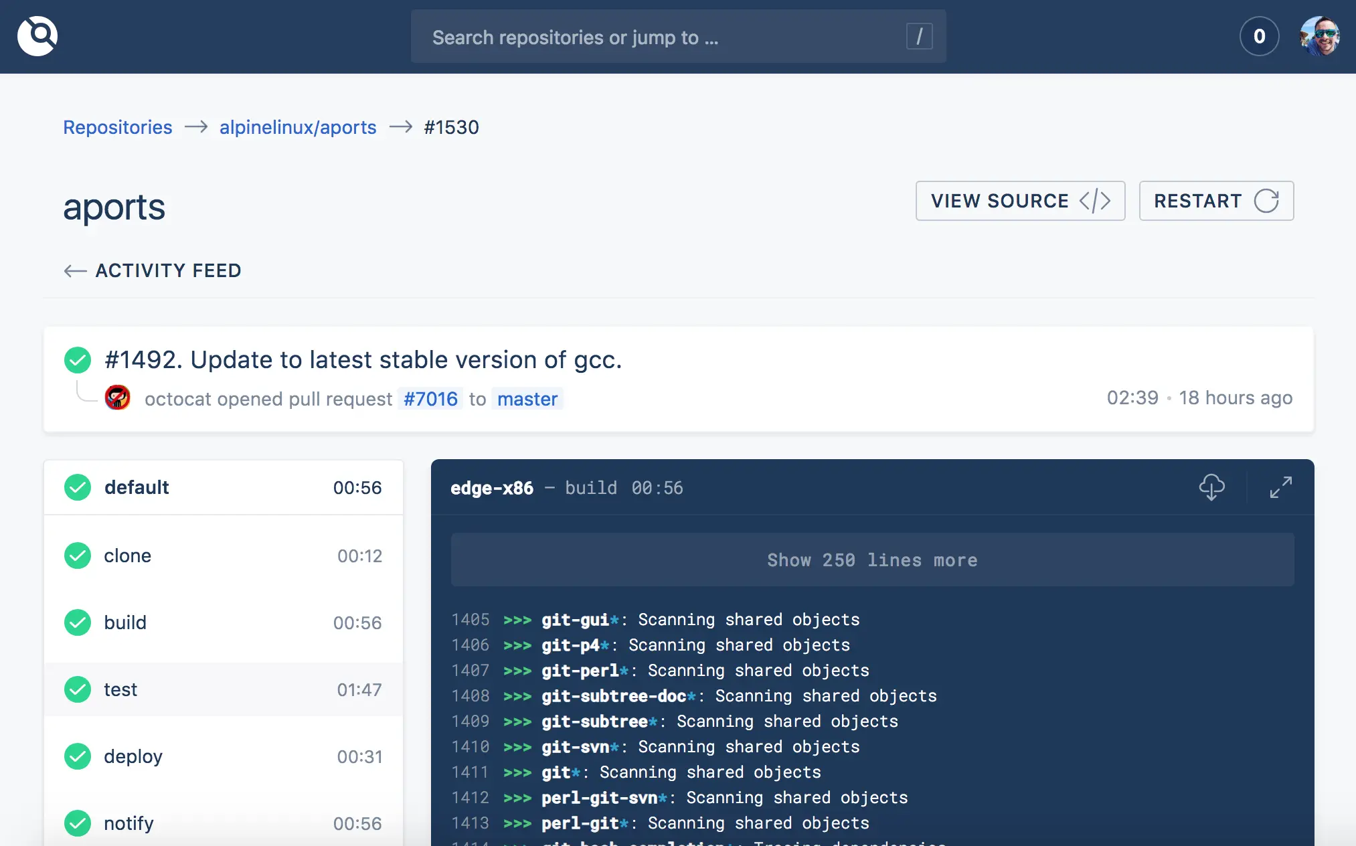
Task: Open View Source for this build
Action: 1020,201
